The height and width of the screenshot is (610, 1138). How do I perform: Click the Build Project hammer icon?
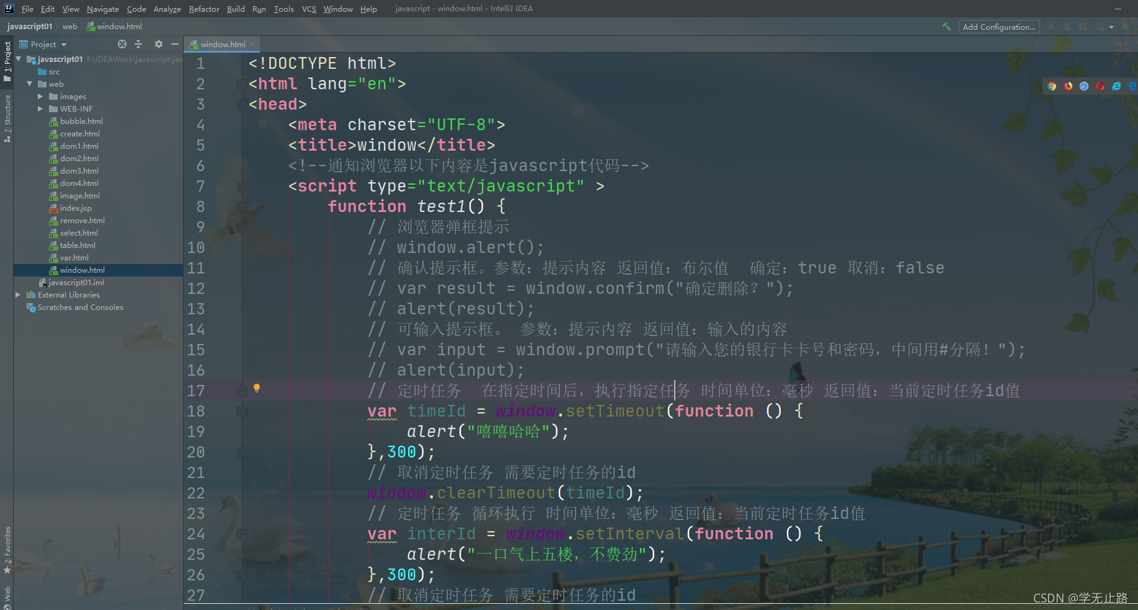point(946,27)
